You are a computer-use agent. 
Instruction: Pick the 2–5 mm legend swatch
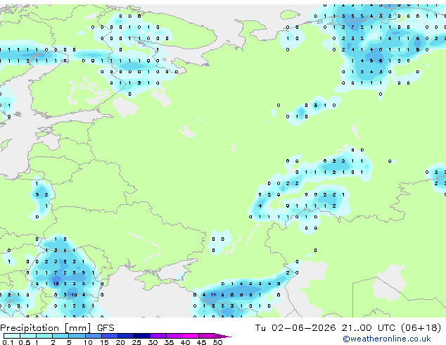[60, 336]
